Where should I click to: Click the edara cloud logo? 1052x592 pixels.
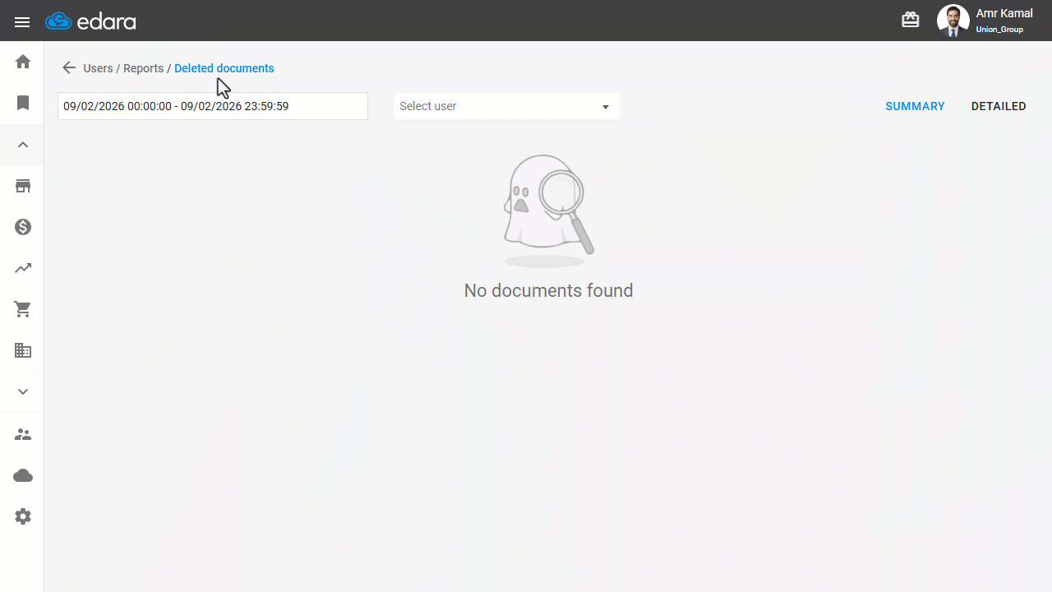pos(90,21)
